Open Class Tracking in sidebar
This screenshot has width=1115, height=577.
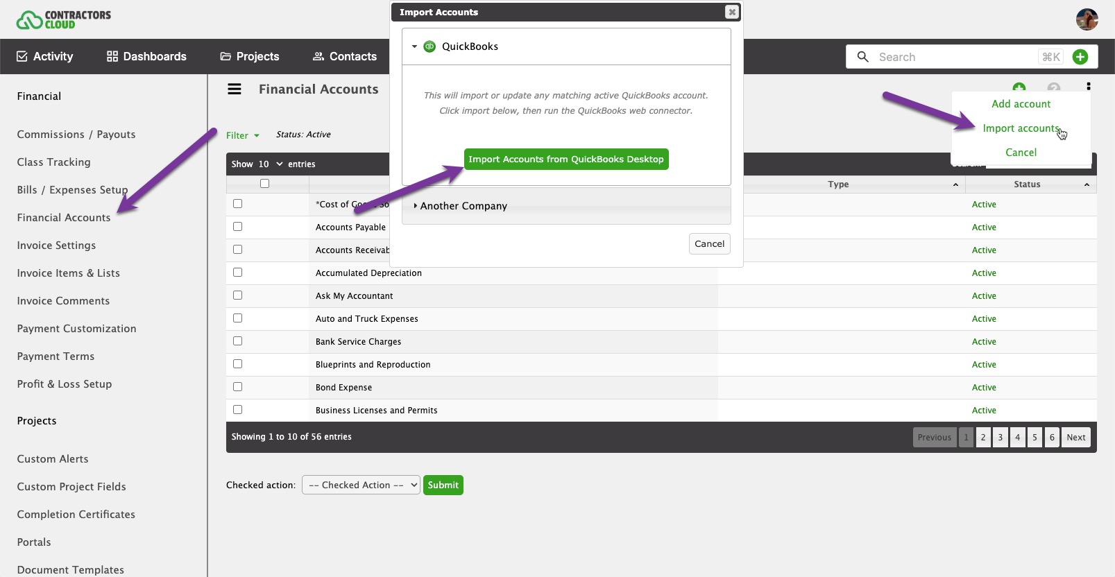pyautogui.click(x=53, y=162)
